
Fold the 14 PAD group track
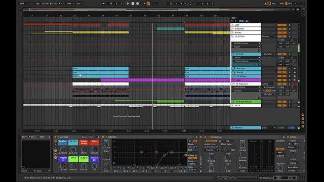[x=233, y=54]
